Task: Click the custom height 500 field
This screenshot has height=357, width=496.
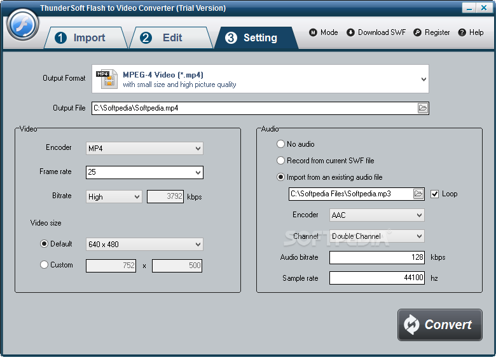Action: coord(177,266)
